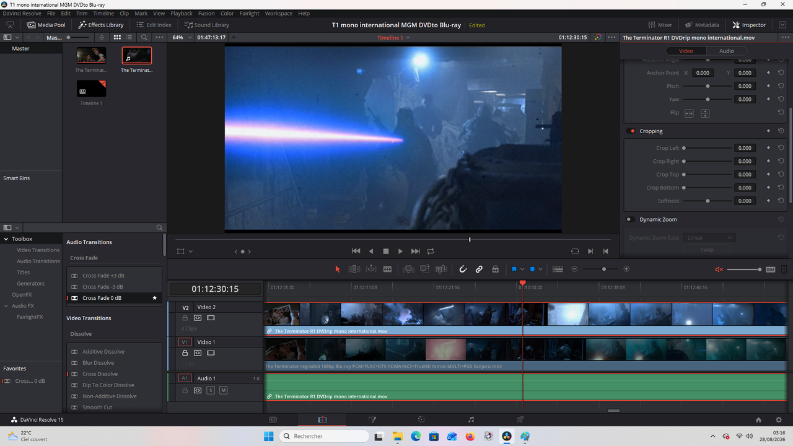The height and width of the screenshot is (446, 793).
Task: Play the timeline forward
Action: coord(400,251)
